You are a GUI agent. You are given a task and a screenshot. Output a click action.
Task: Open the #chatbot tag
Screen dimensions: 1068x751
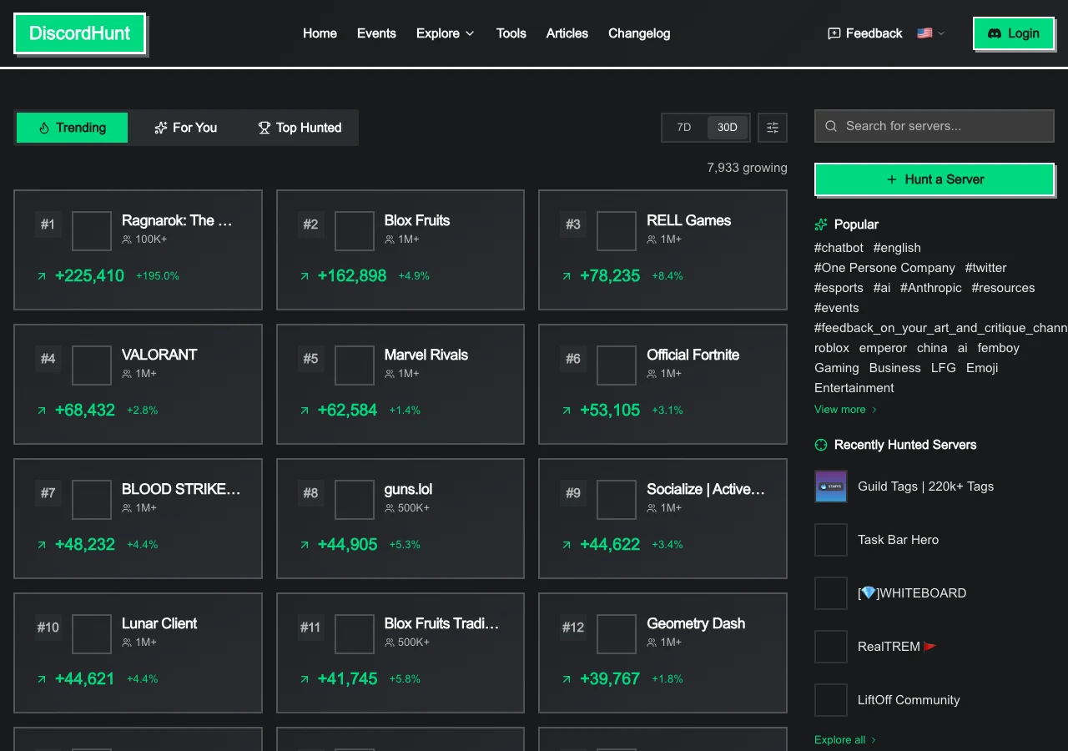pyautogui.click(x=839, y=248)
